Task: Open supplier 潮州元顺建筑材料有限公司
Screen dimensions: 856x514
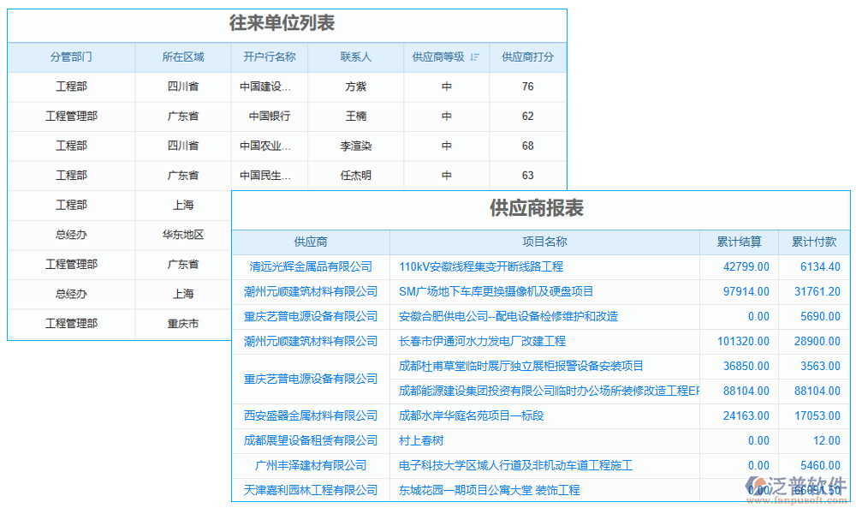Action: (x=312, y=291)
